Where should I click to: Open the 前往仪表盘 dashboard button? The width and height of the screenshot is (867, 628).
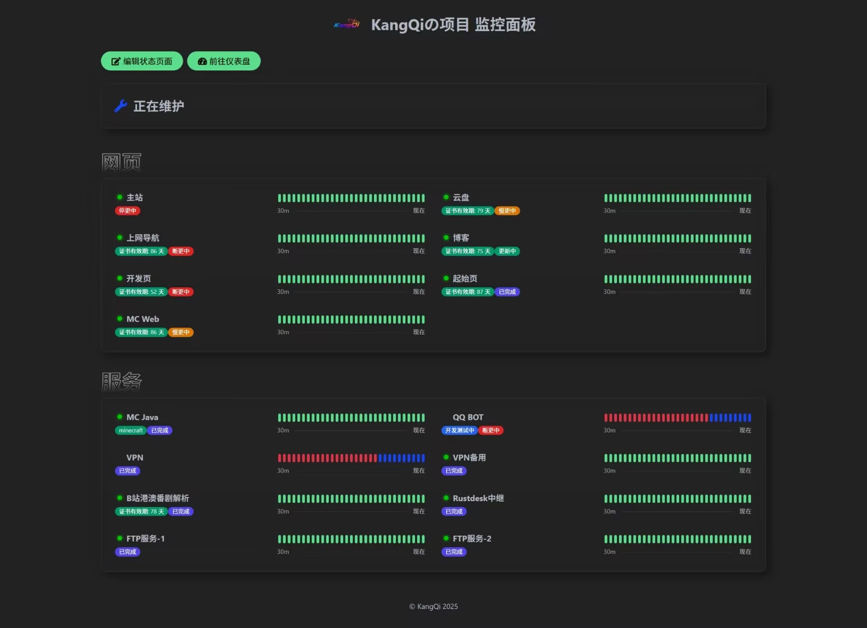224,61
